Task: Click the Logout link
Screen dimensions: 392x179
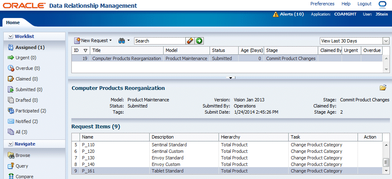Action: [364, 4]
